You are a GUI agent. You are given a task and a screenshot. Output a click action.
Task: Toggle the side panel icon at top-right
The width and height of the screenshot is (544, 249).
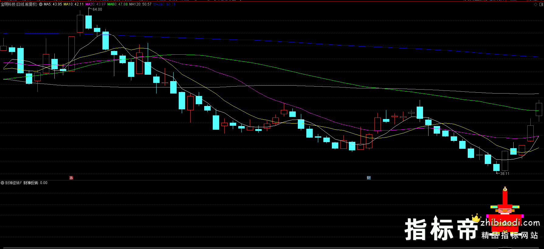point(541,4)
